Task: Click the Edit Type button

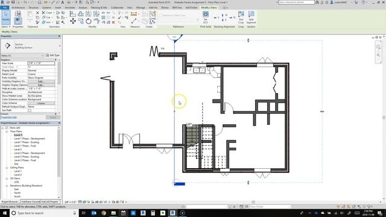Action: (52, 55)
